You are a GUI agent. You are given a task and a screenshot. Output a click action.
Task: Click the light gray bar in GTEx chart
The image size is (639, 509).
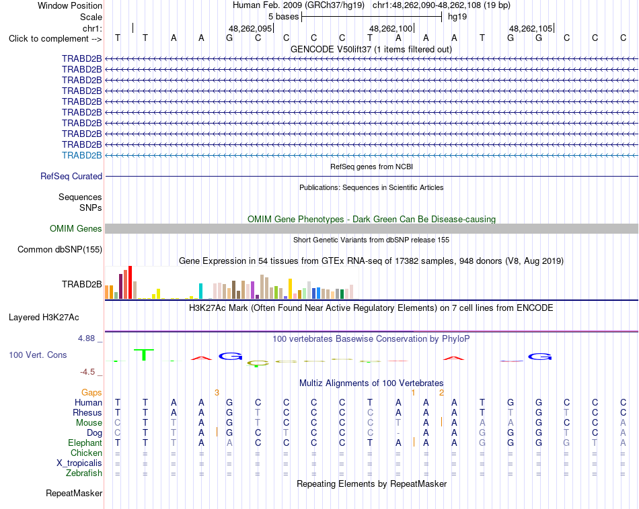[309, 291]
